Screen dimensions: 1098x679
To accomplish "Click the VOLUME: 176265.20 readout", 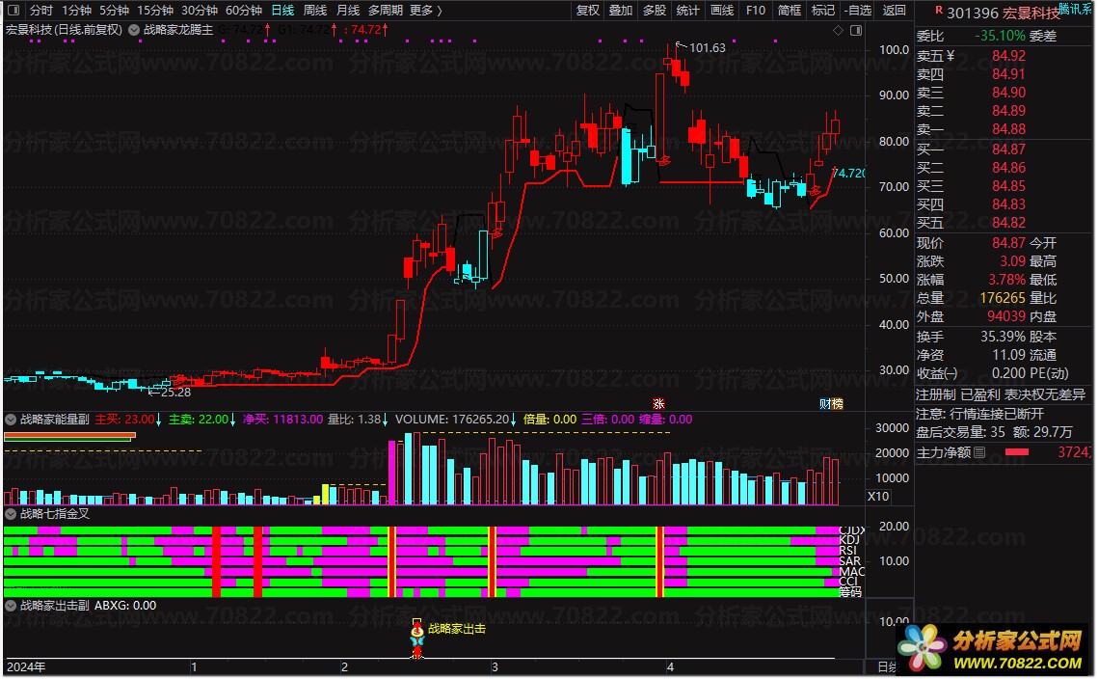I will [456, 420].
